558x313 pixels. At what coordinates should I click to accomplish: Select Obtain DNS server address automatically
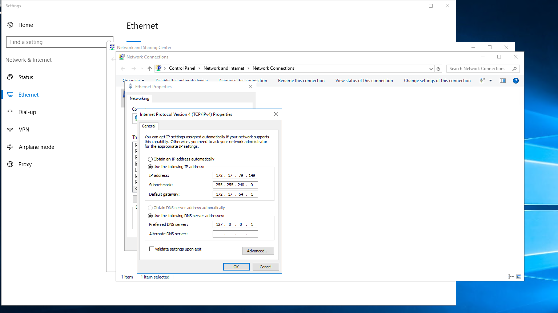point(150,207)
